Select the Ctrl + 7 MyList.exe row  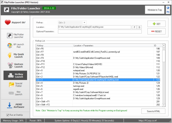[98, 92]
